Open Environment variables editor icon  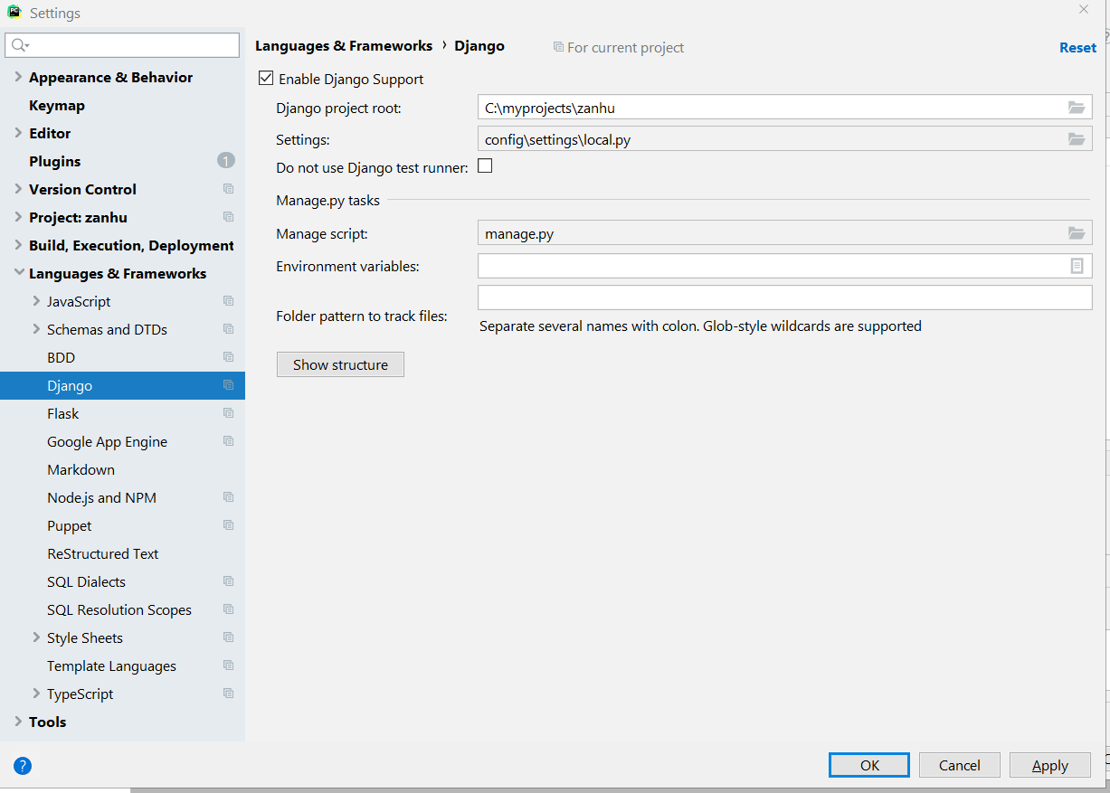(1077, 266)
